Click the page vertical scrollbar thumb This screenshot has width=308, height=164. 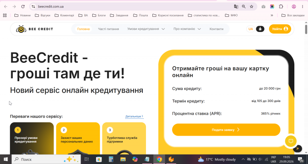[306, 29]
